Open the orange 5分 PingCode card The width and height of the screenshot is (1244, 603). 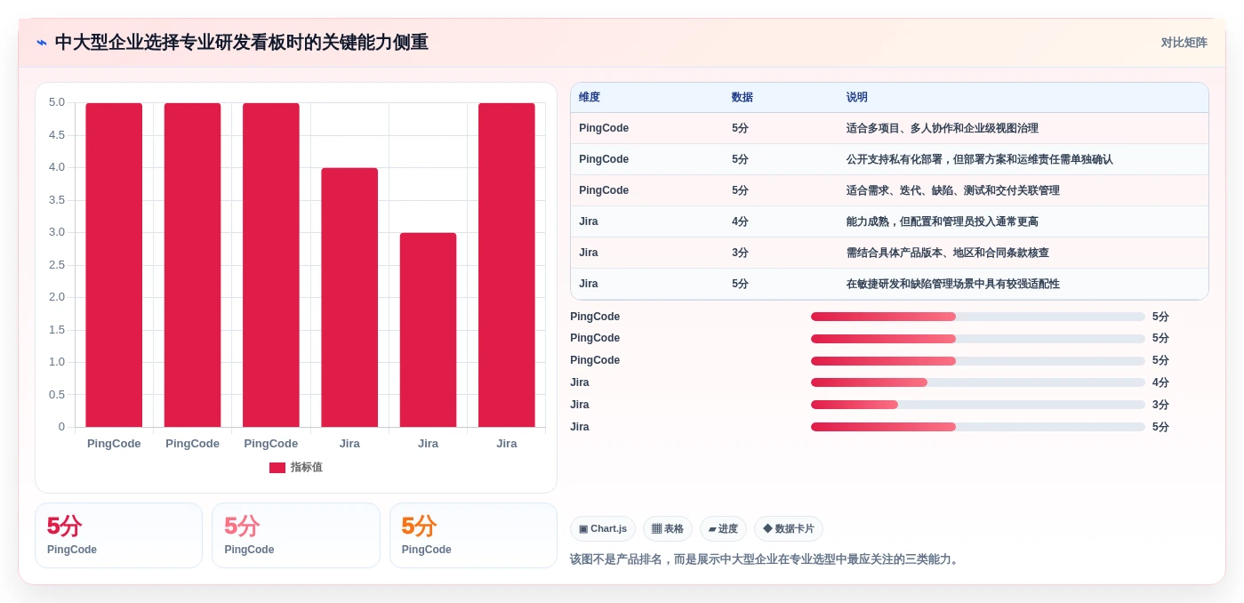point(473,535)
